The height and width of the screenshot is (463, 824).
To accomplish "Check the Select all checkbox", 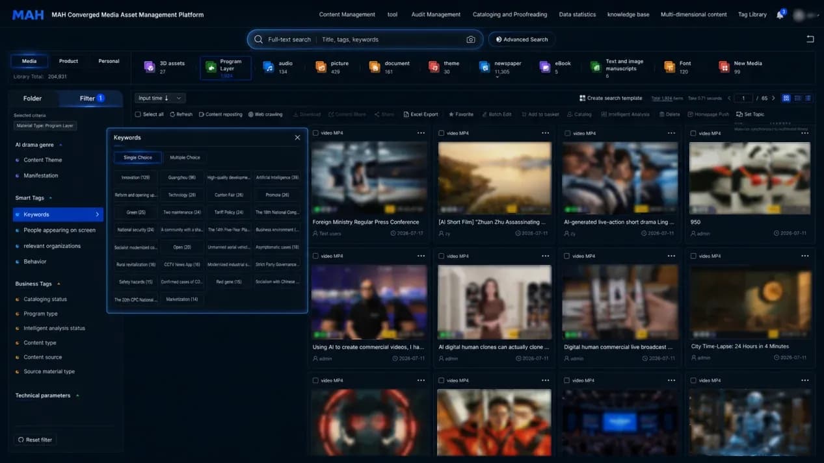I will pyautogui.click(x=138, y=114).
